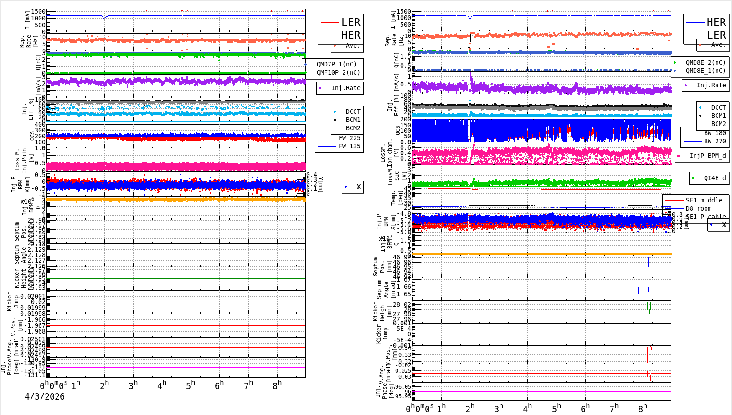Click the 4/3/2026 date label
This screenshot has width=732, height=415.
click(45, 396)
